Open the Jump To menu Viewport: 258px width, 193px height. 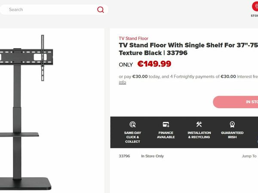click(249, 156)
